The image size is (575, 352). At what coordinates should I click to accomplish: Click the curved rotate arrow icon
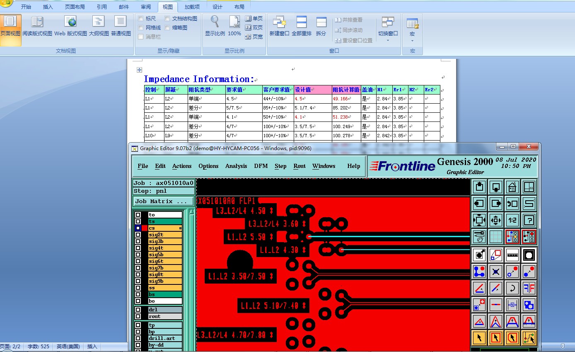(512, 288)
